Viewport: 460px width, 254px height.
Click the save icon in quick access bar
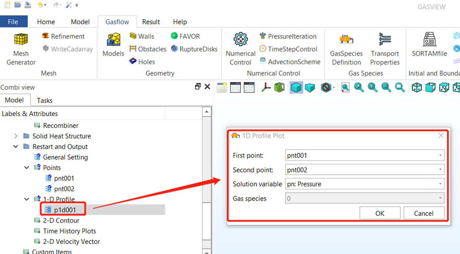(x=28, y=5)
